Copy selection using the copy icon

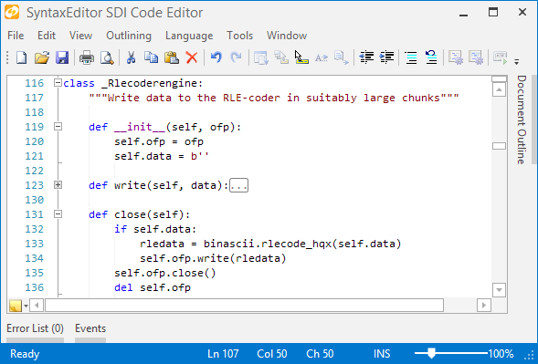pos(151,57)
